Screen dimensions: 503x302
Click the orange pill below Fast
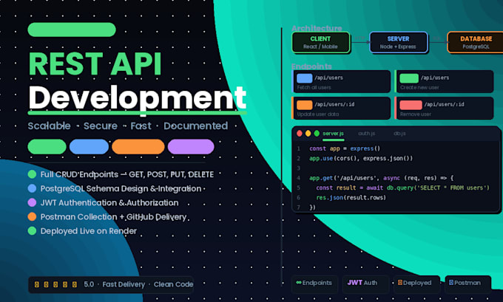(x=138, y=147)
